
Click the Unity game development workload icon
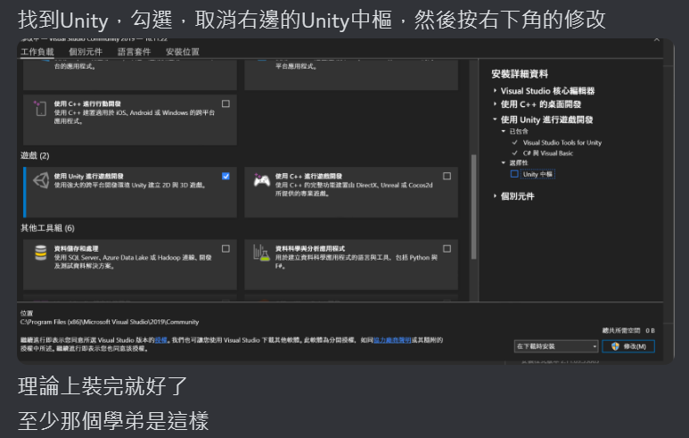(x=41, y=180)
